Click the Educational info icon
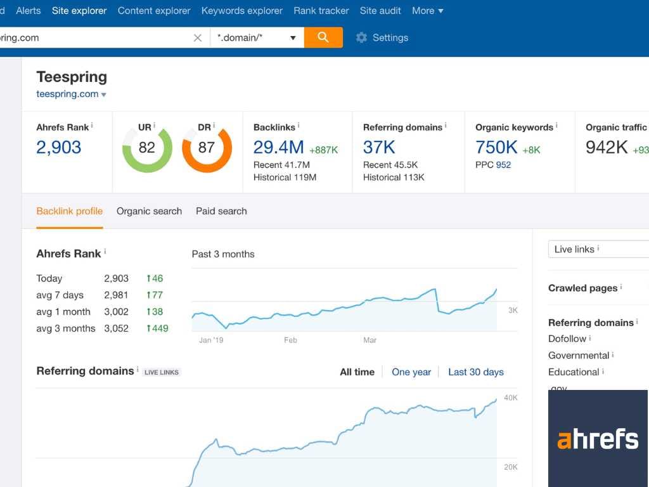 point(603,371)
